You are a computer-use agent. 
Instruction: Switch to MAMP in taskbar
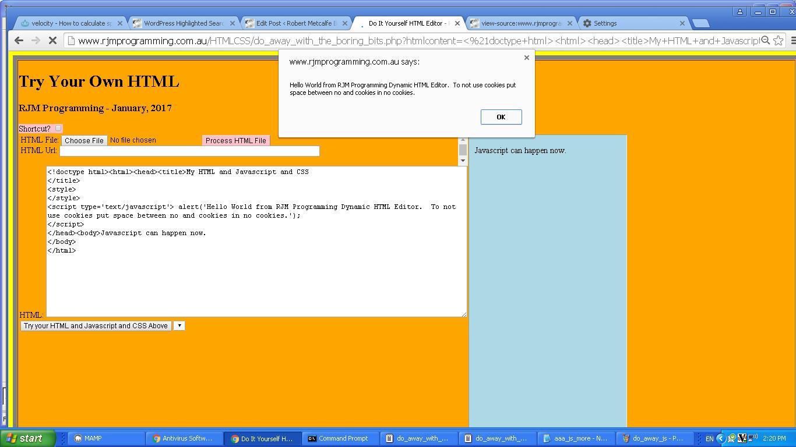(x=105, y=438)
